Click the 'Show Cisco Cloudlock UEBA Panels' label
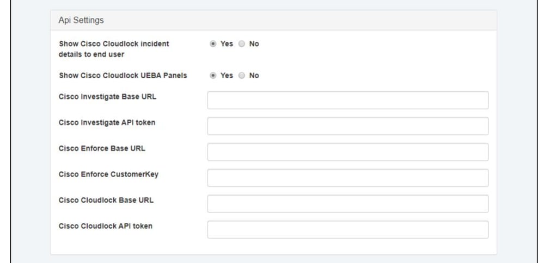The width and height of the screenshot is (544, 263). [123, 76]
